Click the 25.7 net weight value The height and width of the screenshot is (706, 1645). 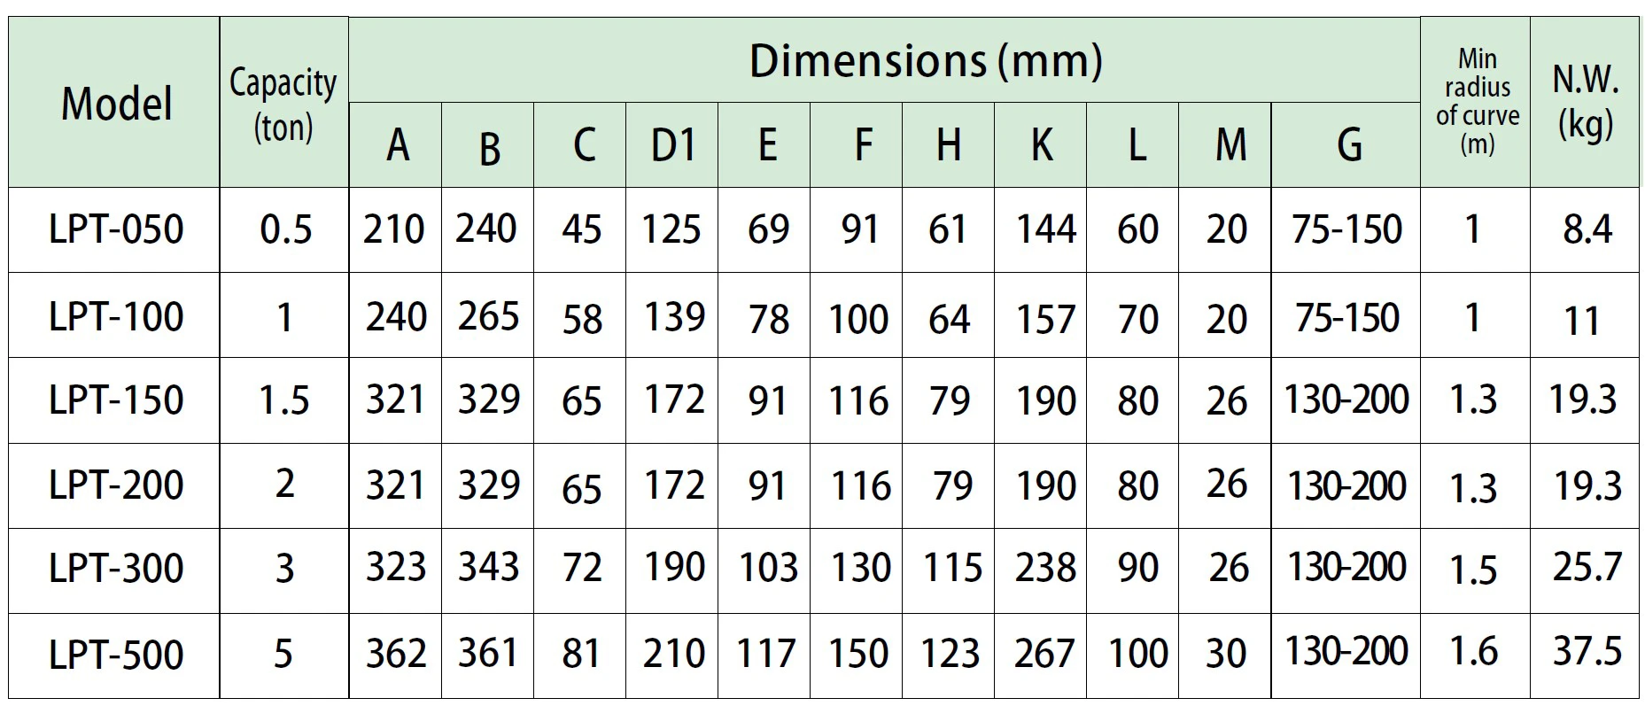(1587, 566)
